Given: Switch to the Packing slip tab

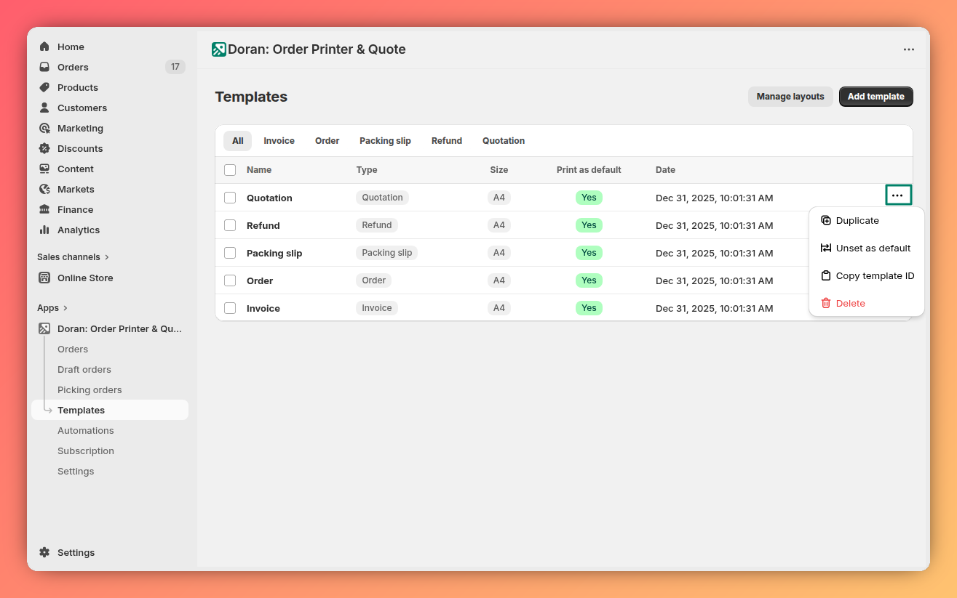Looking at the screenshot, I should (x=385, y=141).
